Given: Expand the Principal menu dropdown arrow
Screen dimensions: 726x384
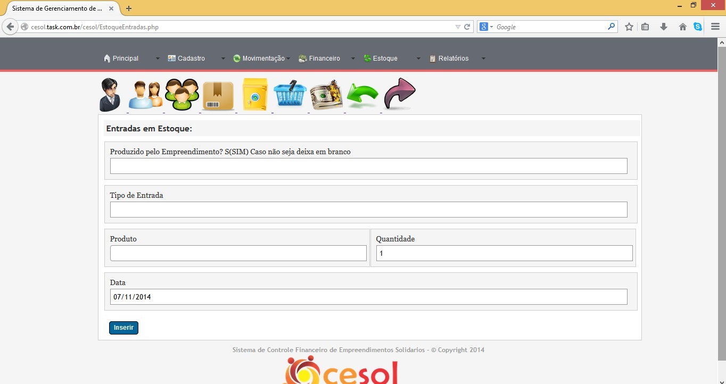Looking at the screenshot, I should [x=158, y=59].
